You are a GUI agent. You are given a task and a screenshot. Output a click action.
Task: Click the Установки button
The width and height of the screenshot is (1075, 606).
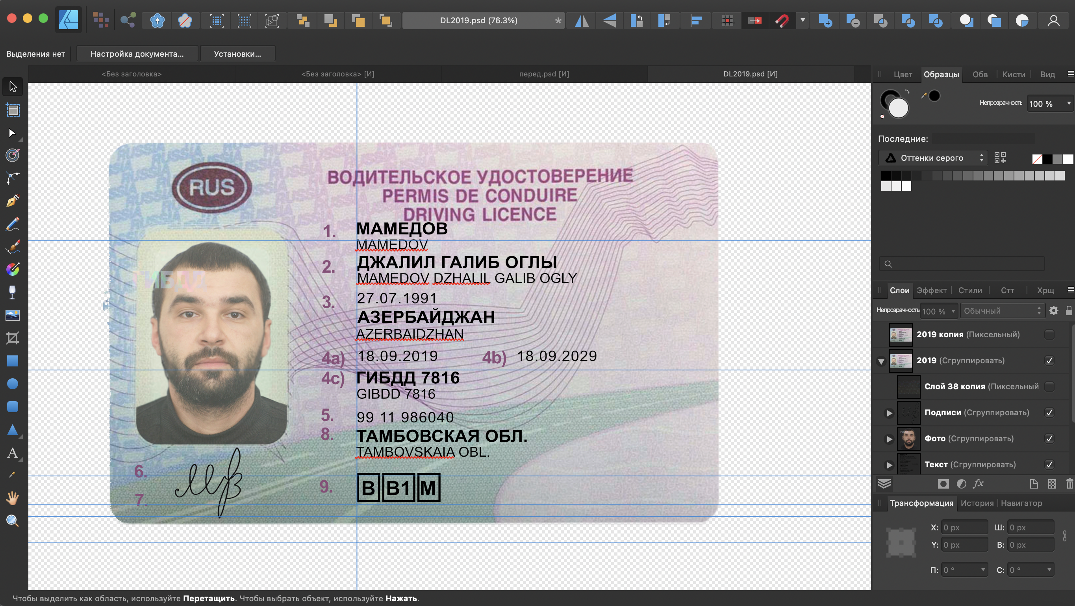click(x=237, y=54)
